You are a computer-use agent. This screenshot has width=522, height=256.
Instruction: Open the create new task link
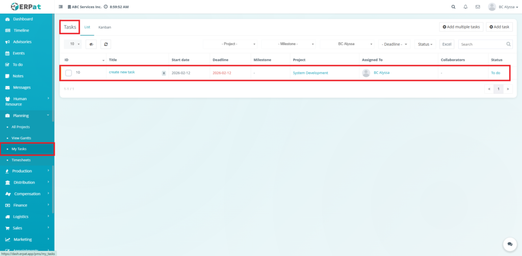pos(122,72)
